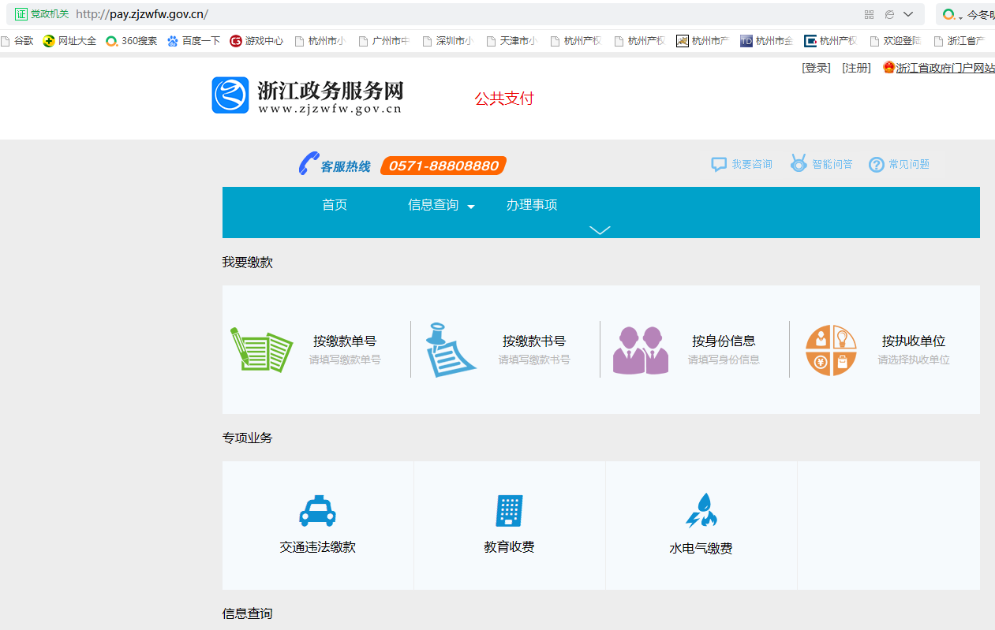This screenshot has height=630, width=995.
Task: Click the blue pinned note icon for 按缴款书号
Action: [x=451, y=349]
